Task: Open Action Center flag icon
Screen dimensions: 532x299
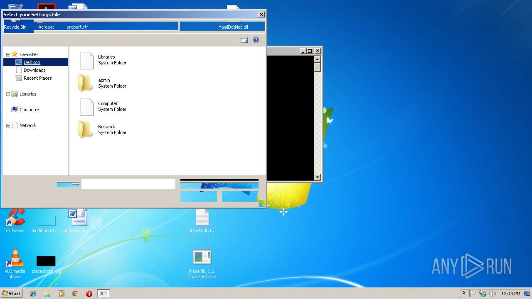Action: pos(473,294)
